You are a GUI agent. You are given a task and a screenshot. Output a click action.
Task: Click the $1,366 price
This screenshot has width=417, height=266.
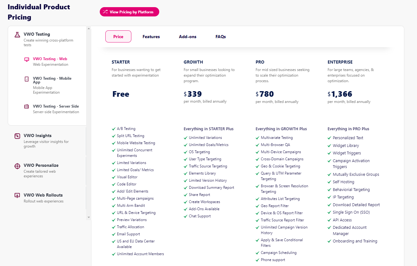click(340, 94)
